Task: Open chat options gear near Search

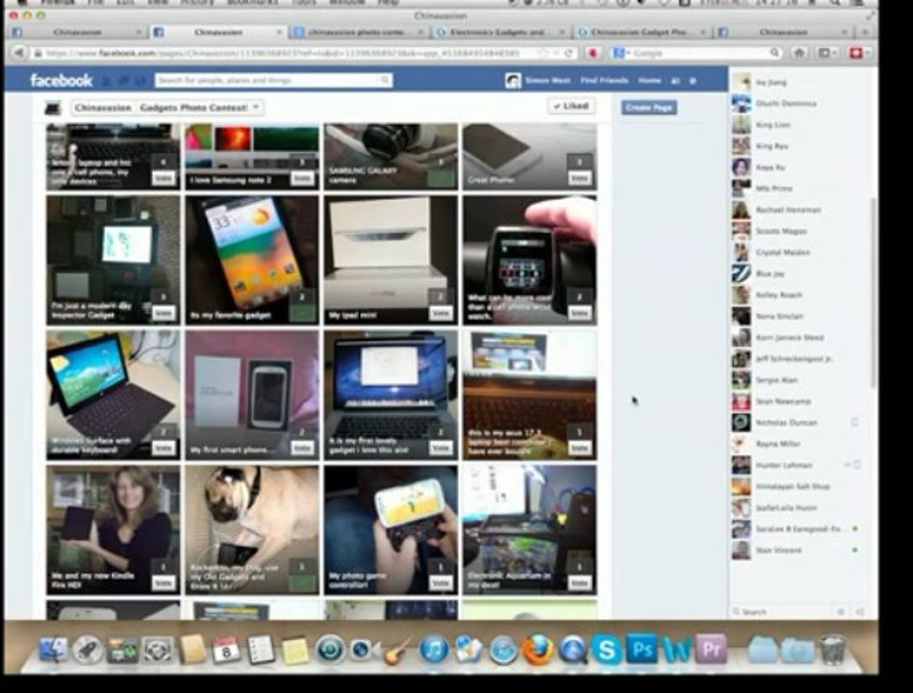Action: (x=841, y=611)
